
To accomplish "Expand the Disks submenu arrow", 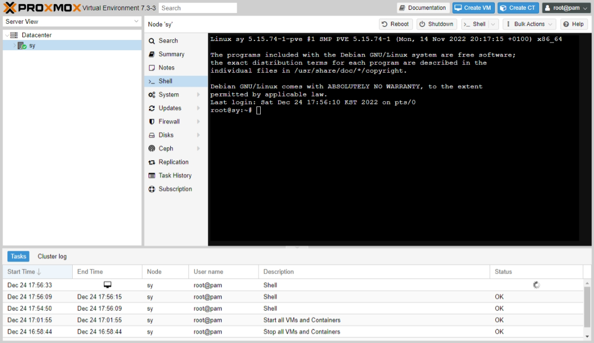I will pos(198,135).
